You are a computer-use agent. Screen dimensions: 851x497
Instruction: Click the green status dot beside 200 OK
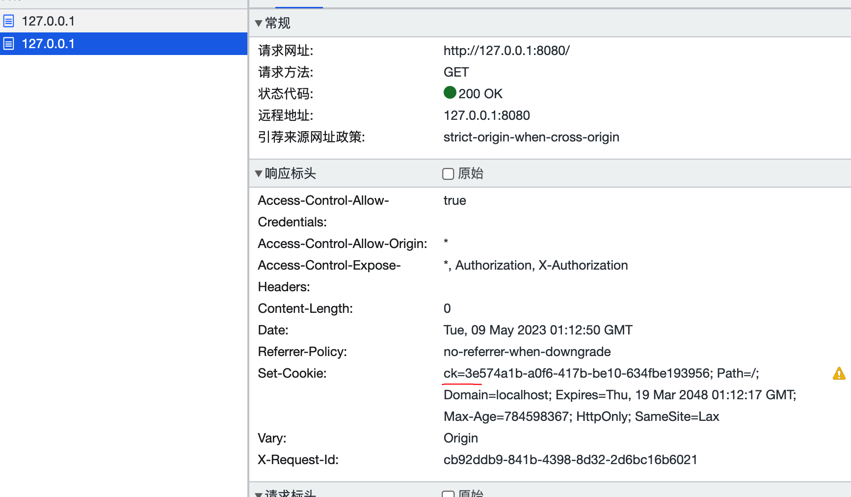tap(450, 92)
